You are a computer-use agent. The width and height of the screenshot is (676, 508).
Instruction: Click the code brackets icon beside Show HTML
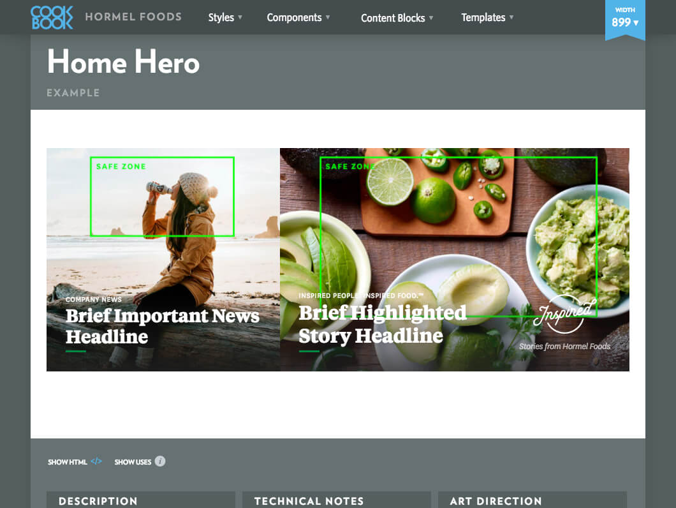pos(96,461)
